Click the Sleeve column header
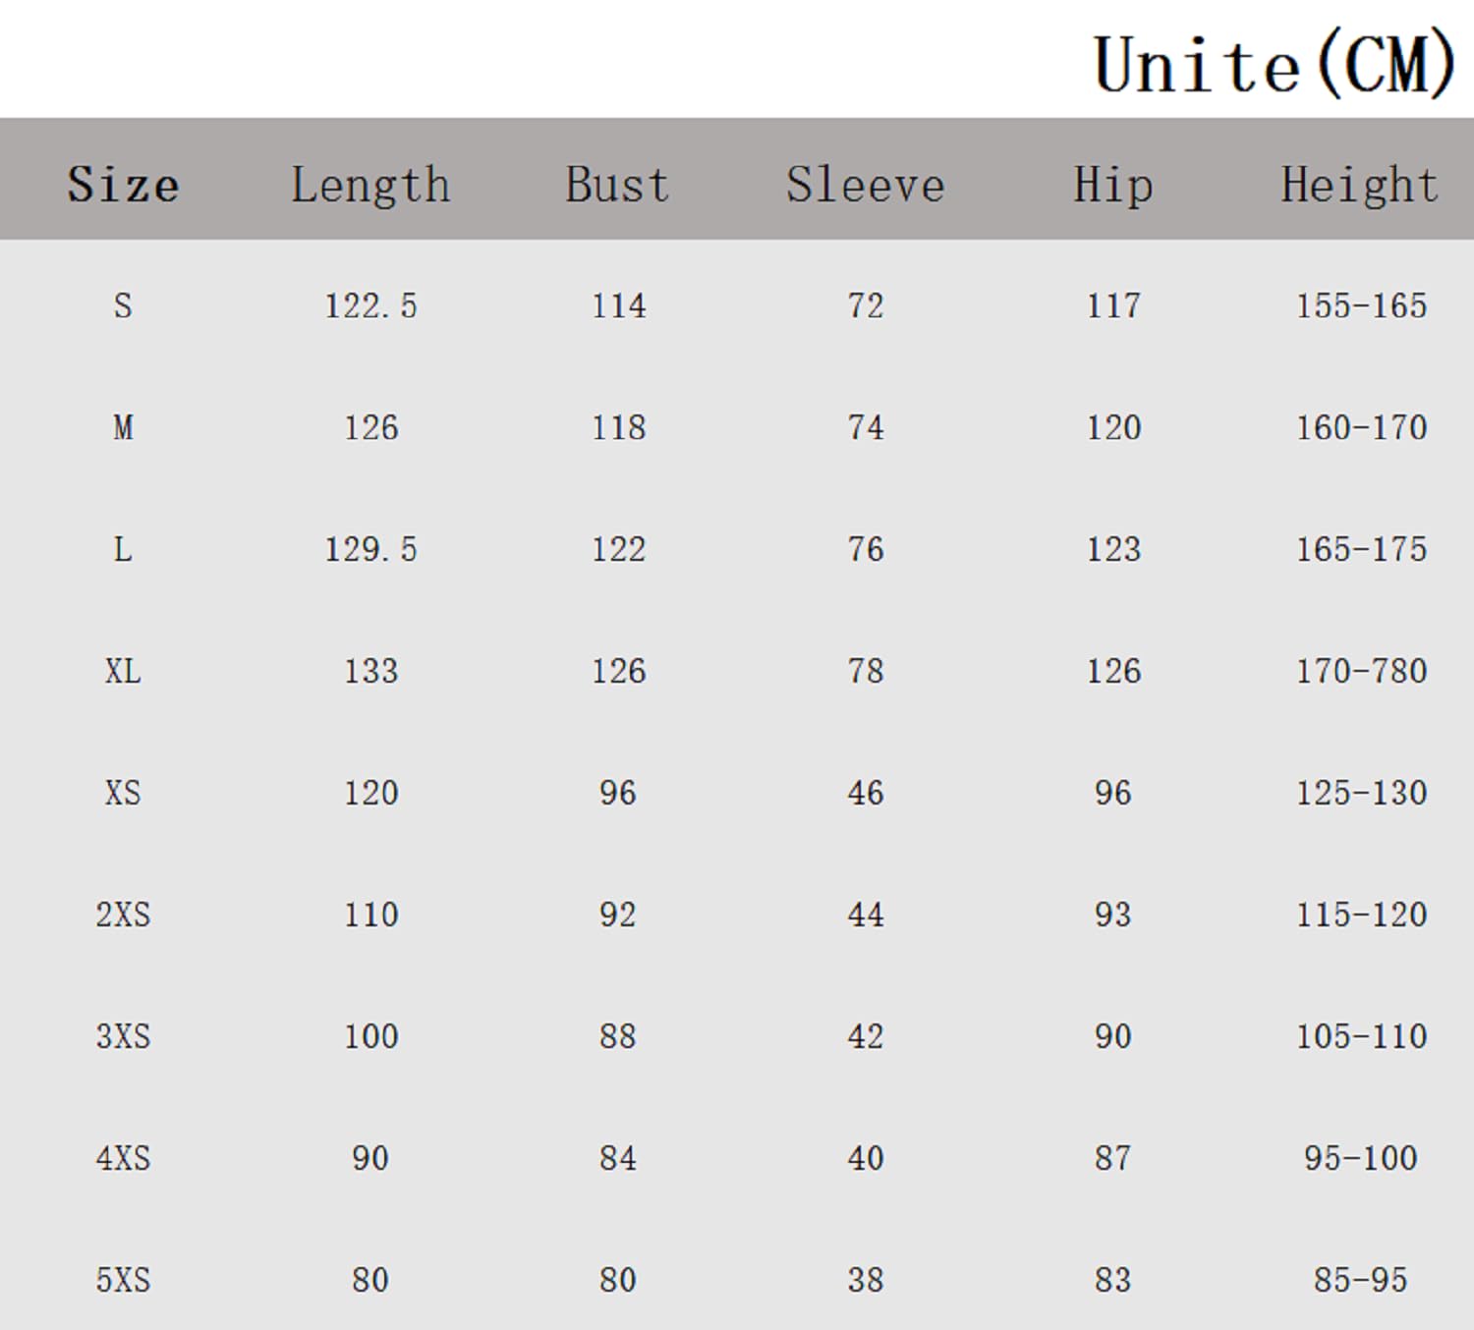 pyautogui.click(x=865, y=185)
